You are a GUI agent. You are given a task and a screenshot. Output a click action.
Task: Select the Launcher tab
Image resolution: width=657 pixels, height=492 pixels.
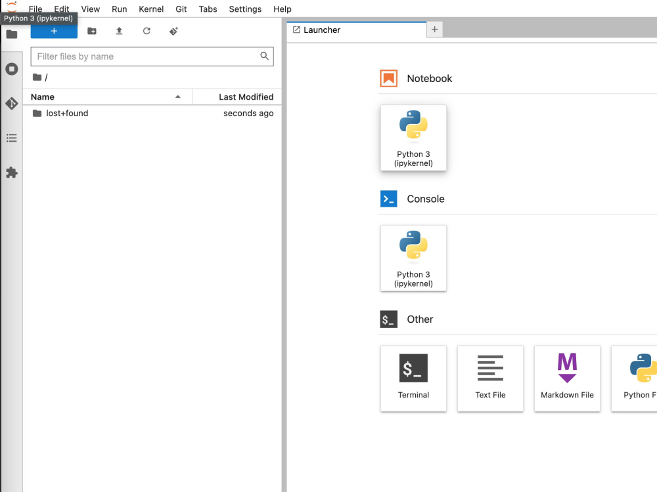pyautogui.click(x=357, y=30)
